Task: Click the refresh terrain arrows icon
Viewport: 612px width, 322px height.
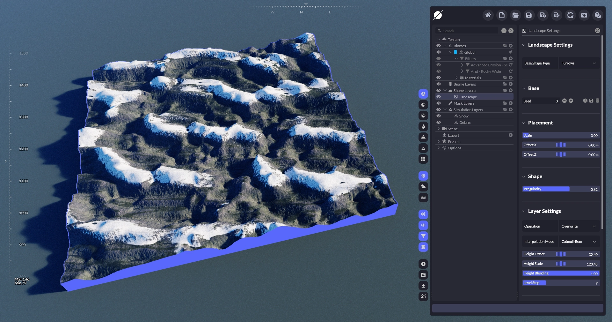Action: [x=570, y=15]
